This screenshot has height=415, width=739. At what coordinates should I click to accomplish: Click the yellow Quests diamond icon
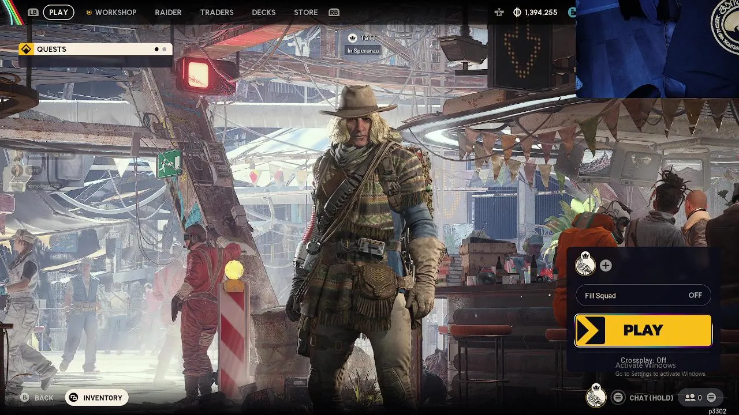click(x=26, y=49)
